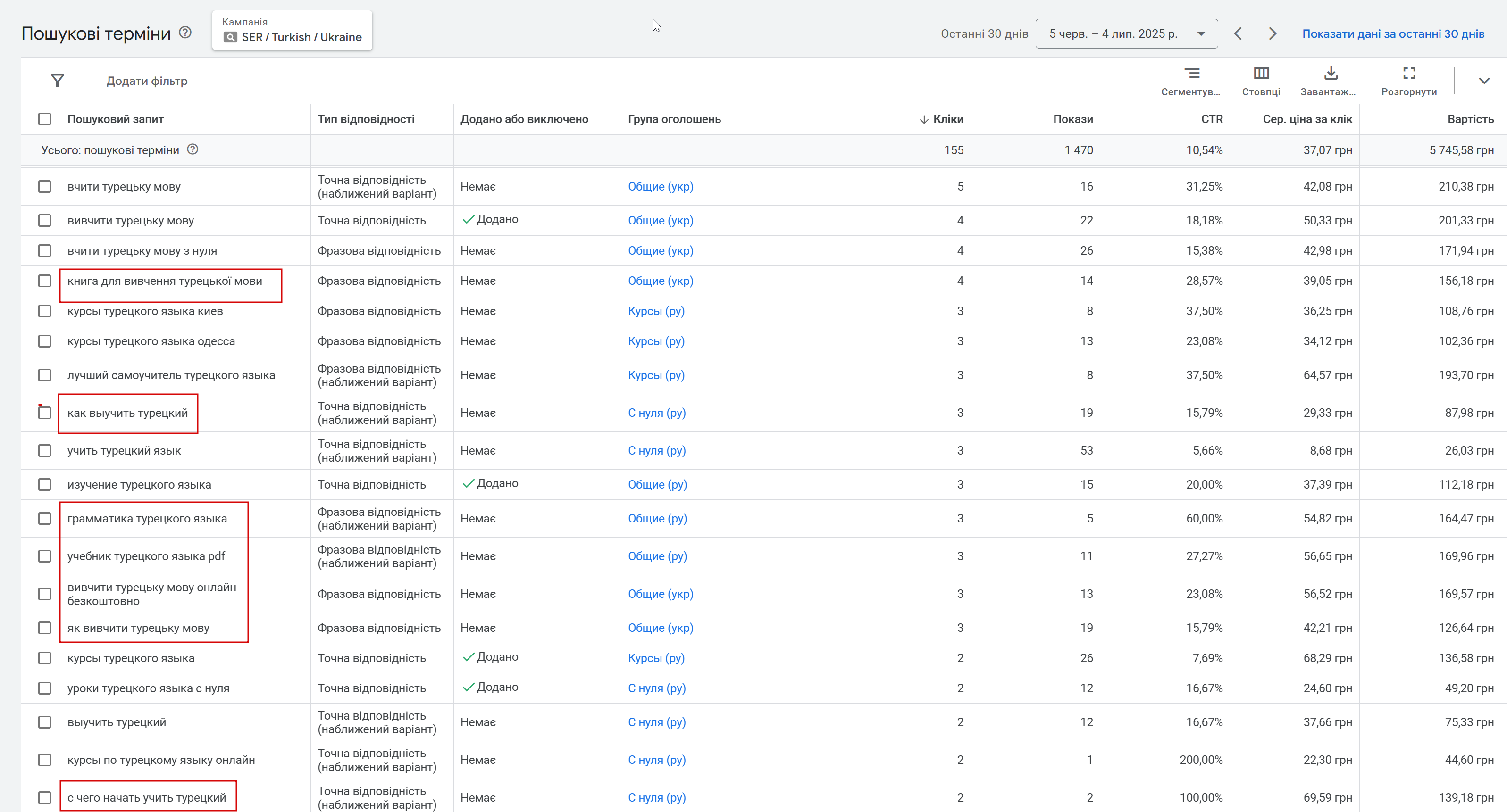
Task: Click the filter funnel icon
Action: click(58, 81)
